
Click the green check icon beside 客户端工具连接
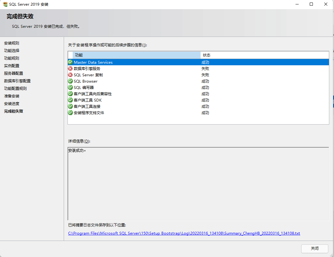click(70, 106)
